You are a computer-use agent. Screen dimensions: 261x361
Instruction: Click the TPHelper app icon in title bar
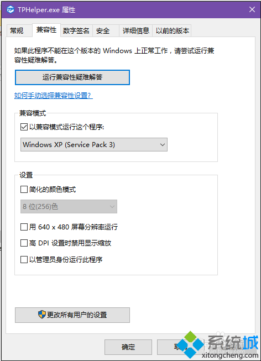[x=11, y=9]
